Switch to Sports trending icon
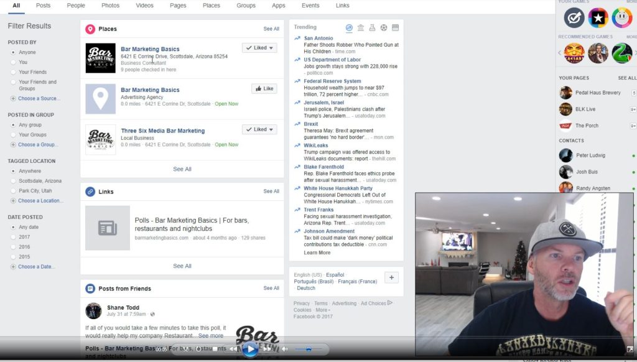637x362 pixels. [x=384, y=28]
